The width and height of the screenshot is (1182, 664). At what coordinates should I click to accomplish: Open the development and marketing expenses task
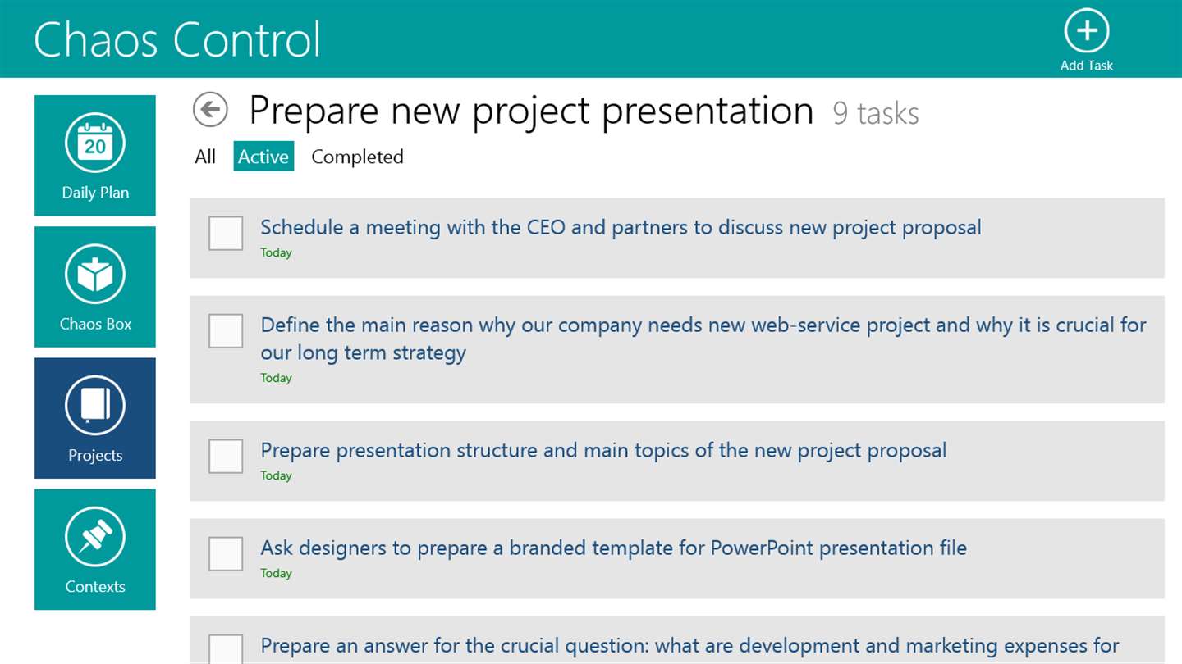point(689,646)
